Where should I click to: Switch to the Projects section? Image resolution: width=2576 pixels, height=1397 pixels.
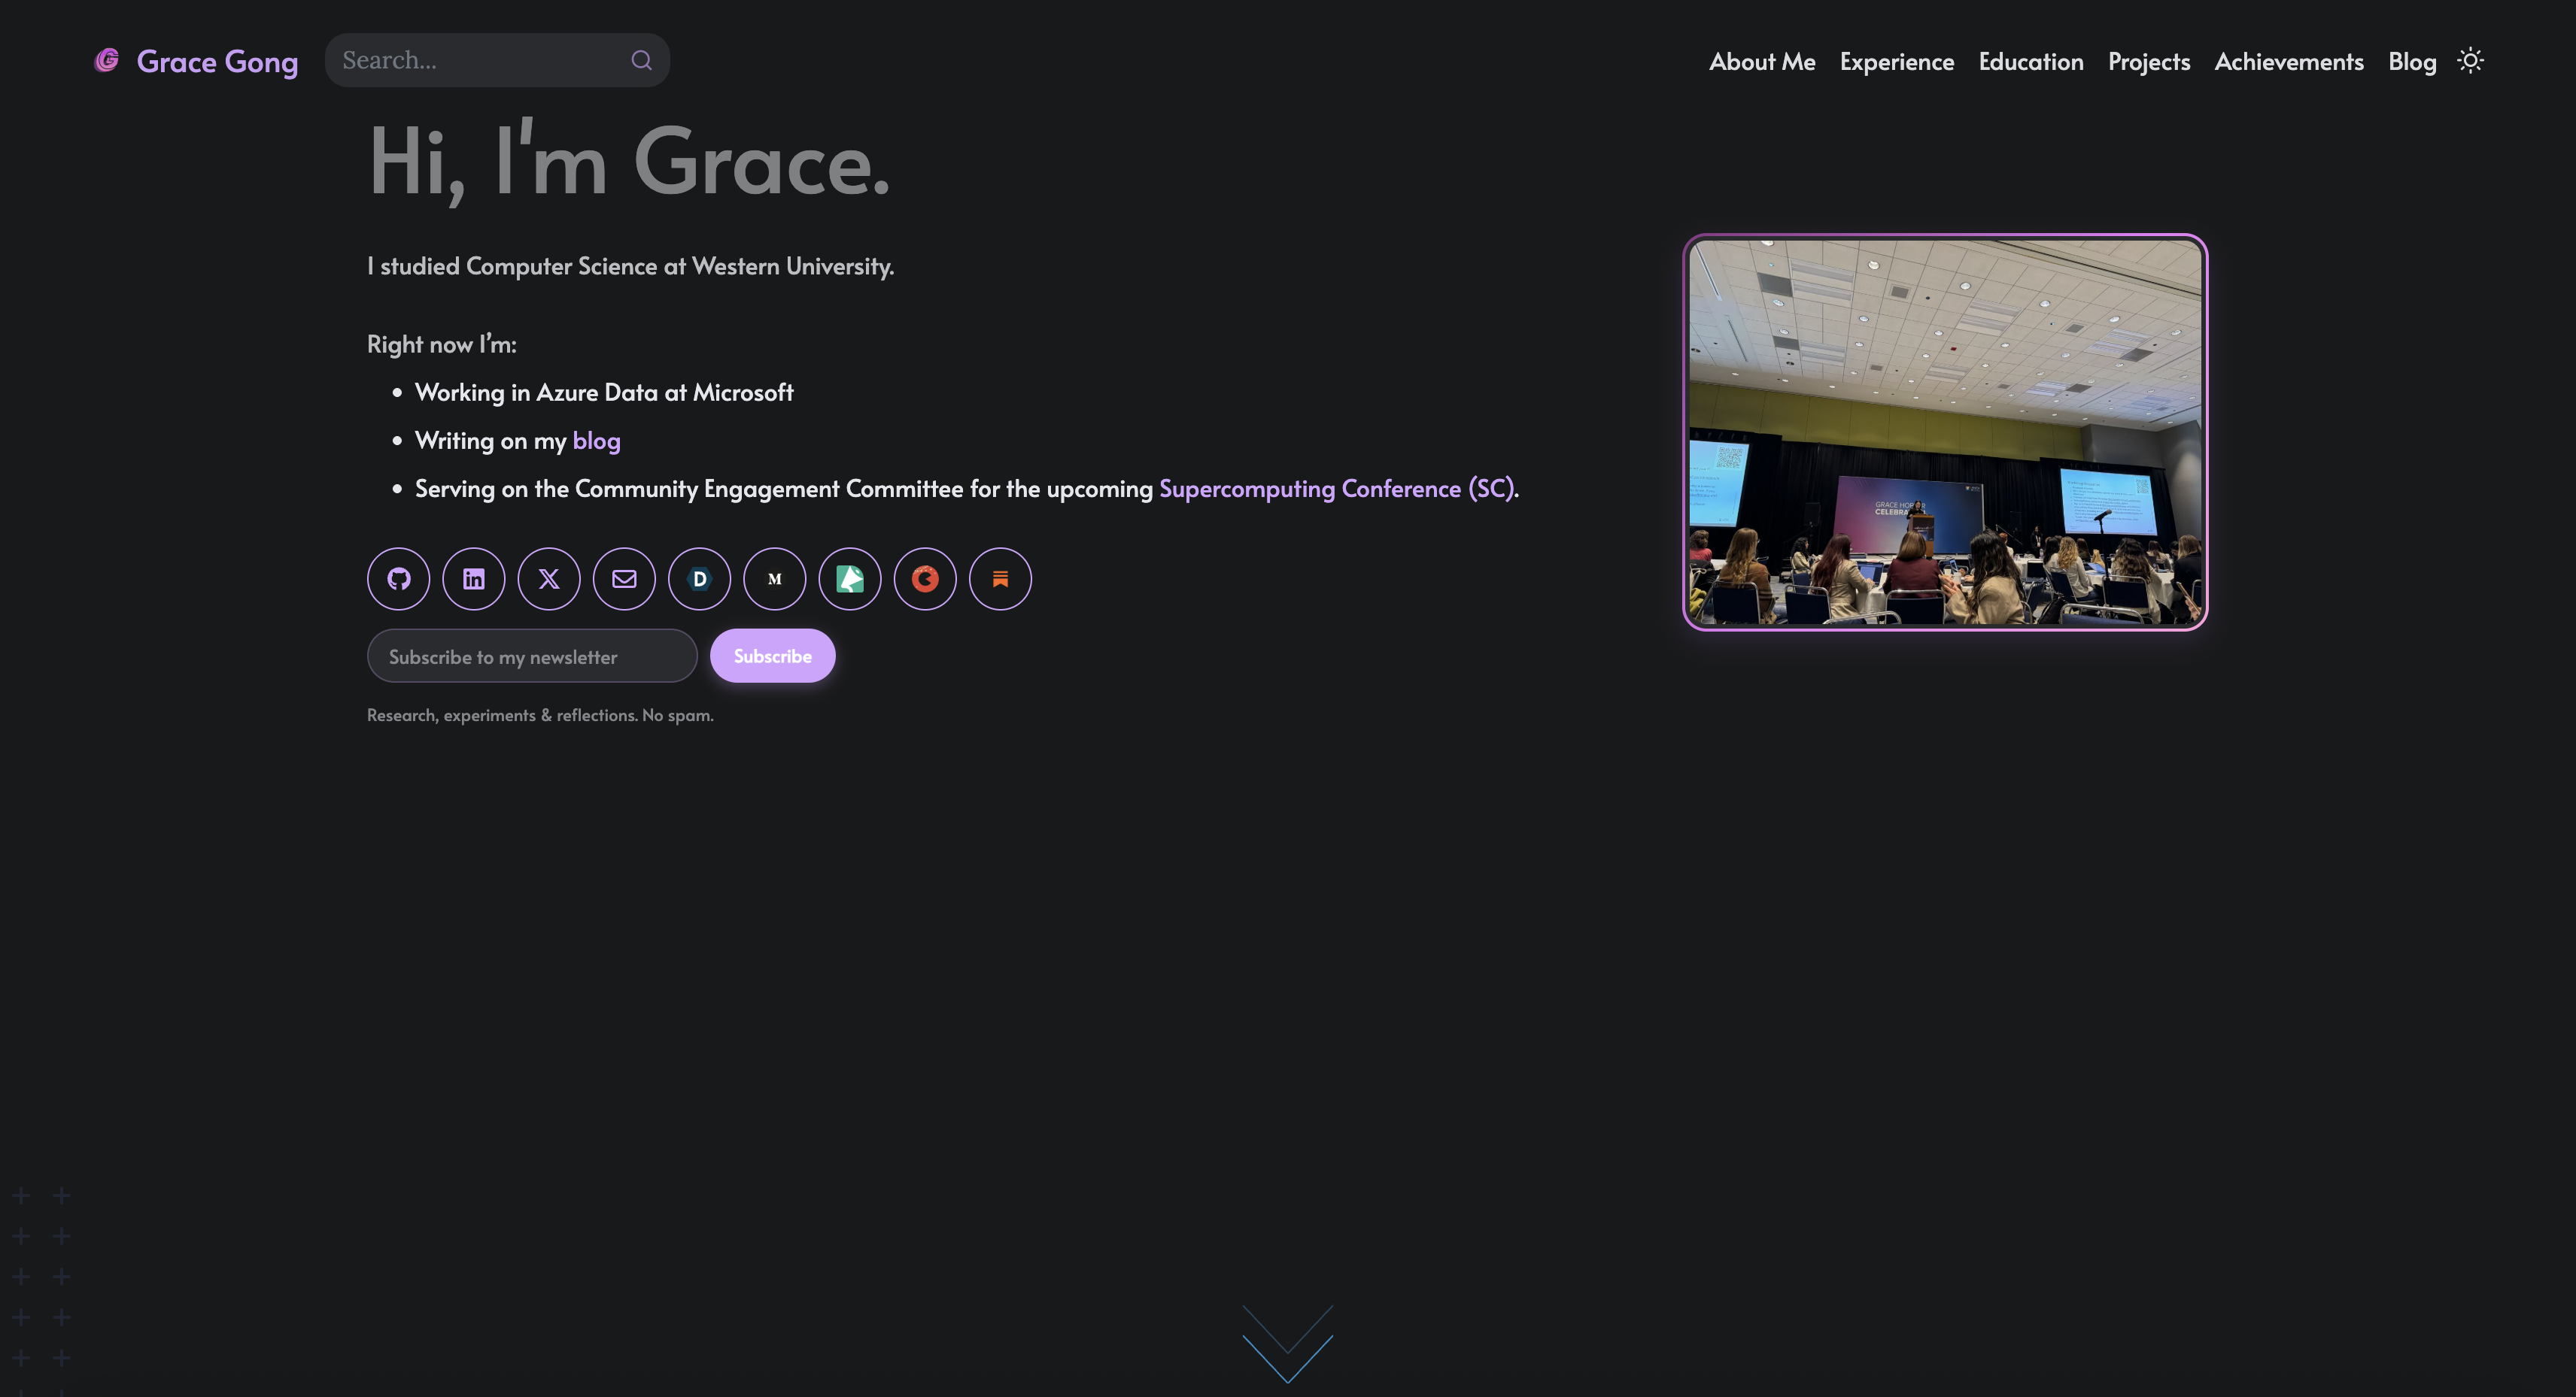[x=2148, y=61]
